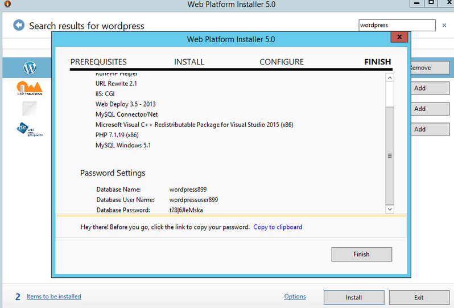
Task: Open the Items to be installed link
Action: [x=54, y=297]
